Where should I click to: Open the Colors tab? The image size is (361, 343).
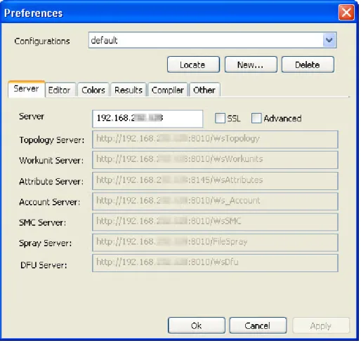point(93,90)
